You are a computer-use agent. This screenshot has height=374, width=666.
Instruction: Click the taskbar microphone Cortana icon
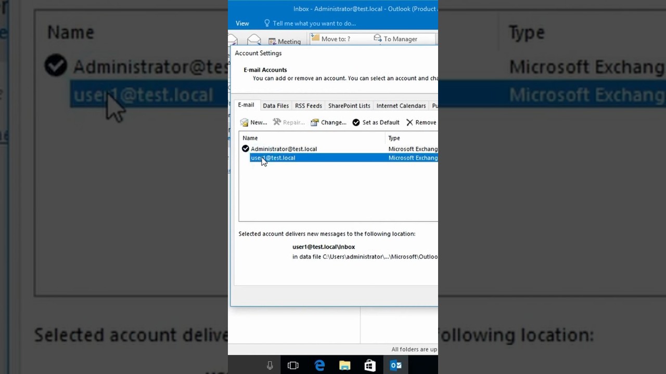(x=270, y=366)
